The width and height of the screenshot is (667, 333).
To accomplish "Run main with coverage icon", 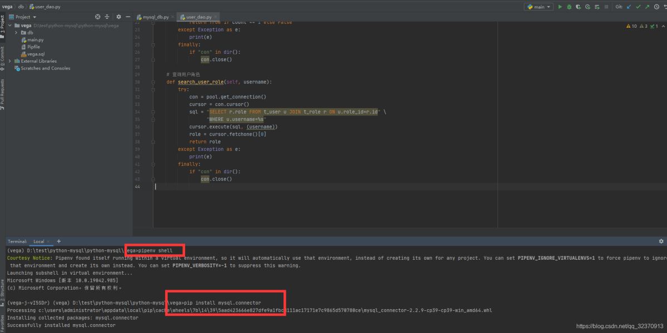I will [579, 7].
